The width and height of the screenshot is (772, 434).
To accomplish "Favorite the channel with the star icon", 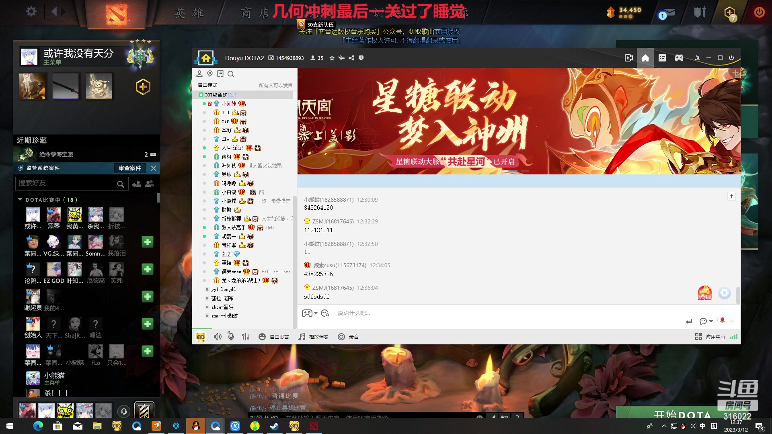I will (332, 58).
